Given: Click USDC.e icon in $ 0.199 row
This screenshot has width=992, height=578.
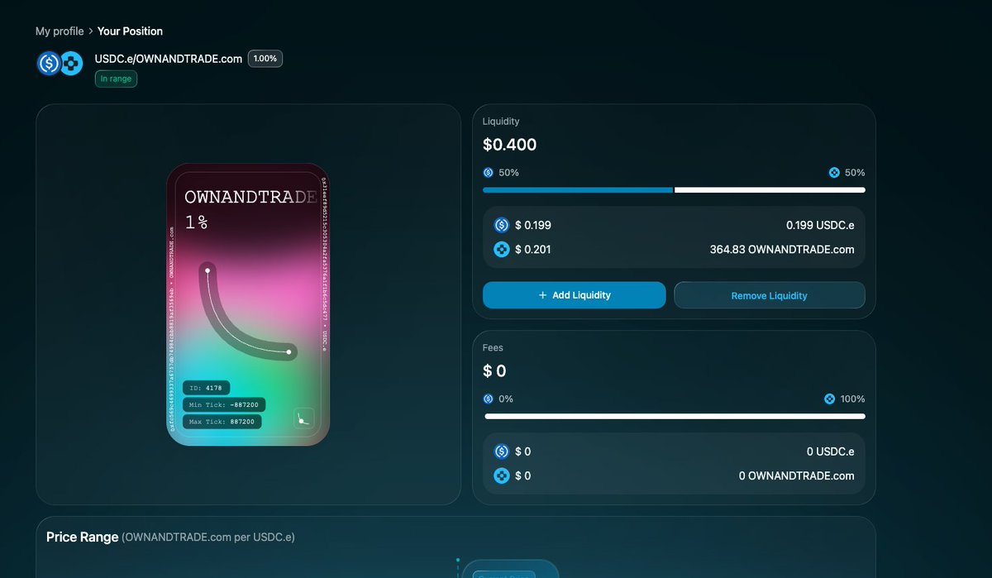Looking at the screenshot, I should (x=501, y=225).
